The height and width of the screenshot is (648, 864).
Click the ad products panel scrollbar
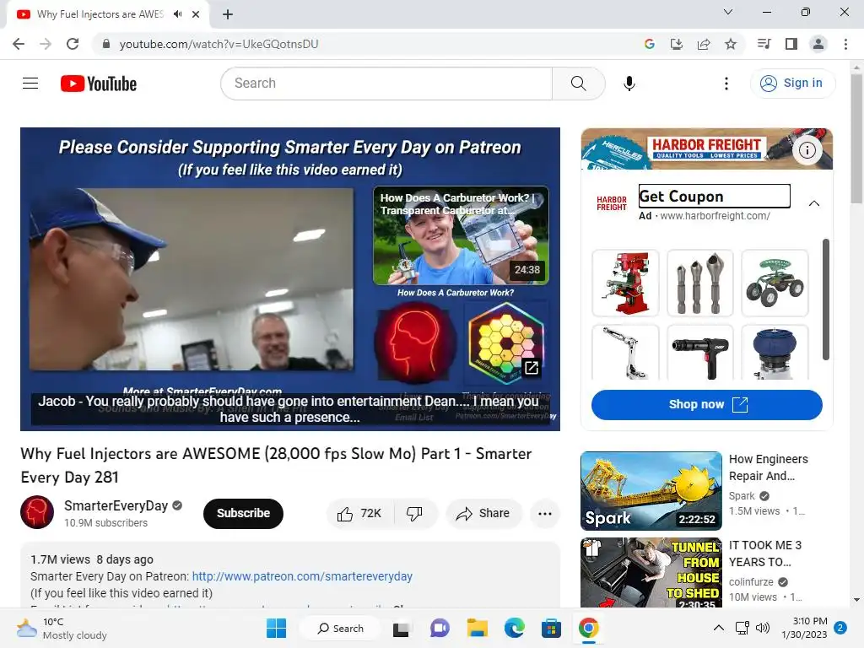coord(825,300)
